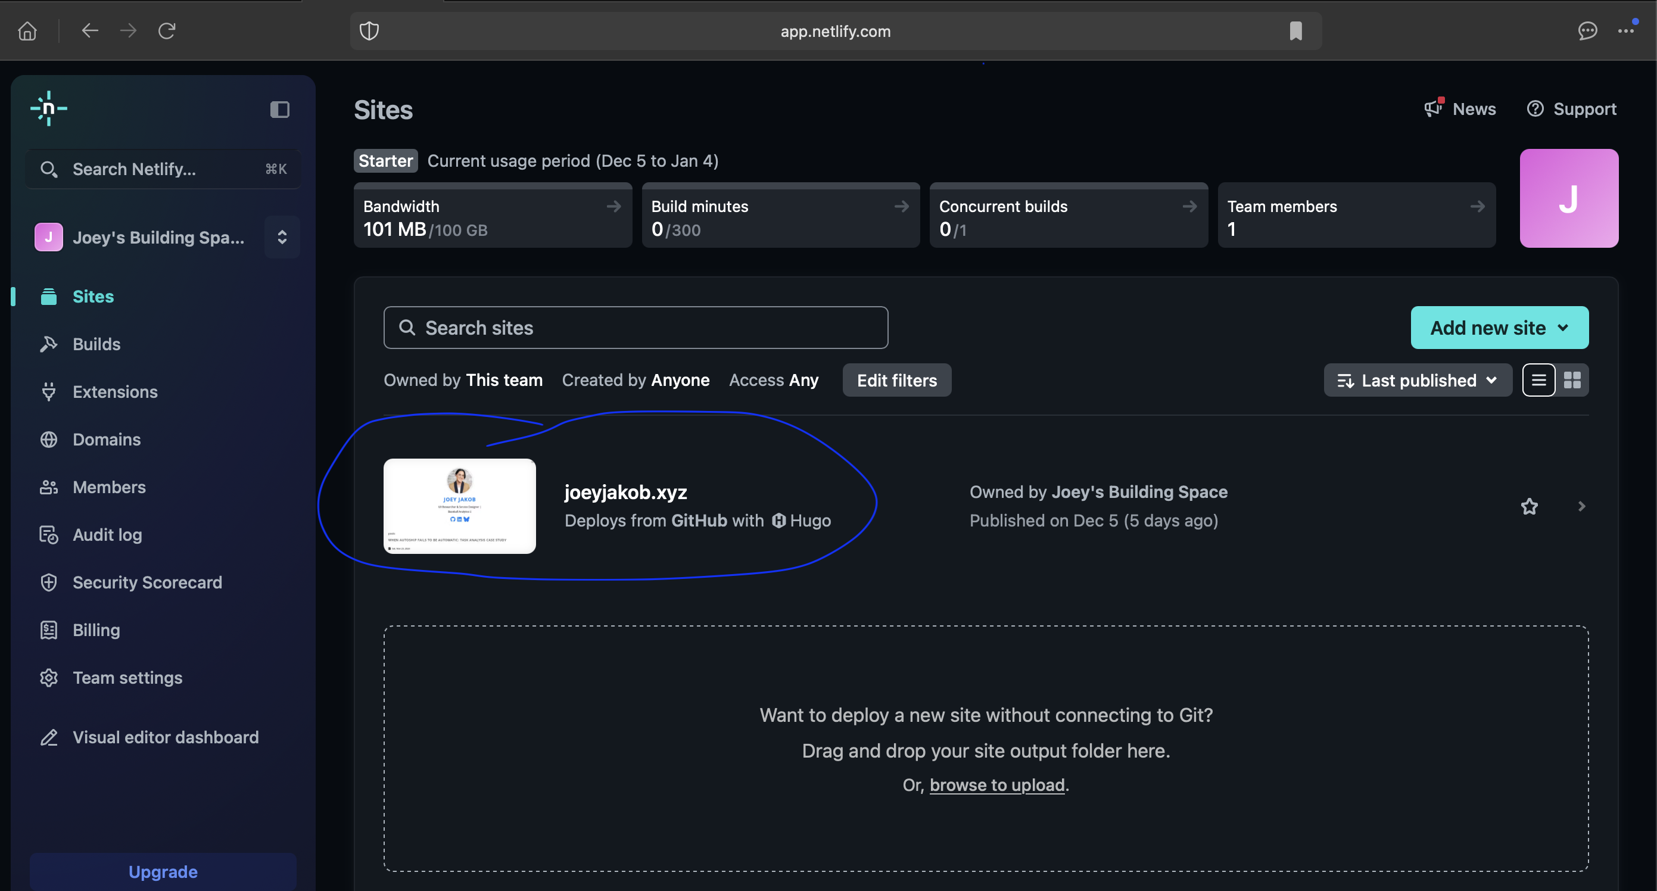The height and width of the screenshot is (891, 1657).
Task: Open Joey's Building Space team switcher
Action: click(282, 238)
